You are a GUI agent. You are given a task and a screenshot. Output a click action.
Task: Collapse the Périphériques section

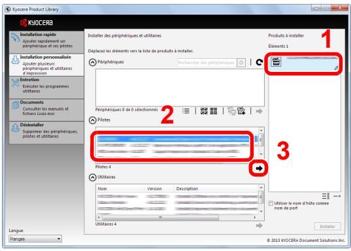click(x=92, y=63)
